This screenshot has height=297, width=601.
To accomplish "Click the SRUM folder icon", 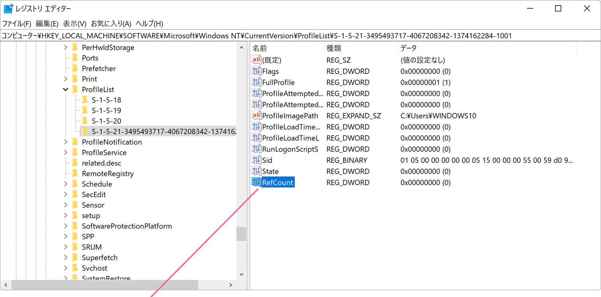I will tap(75, 247).
